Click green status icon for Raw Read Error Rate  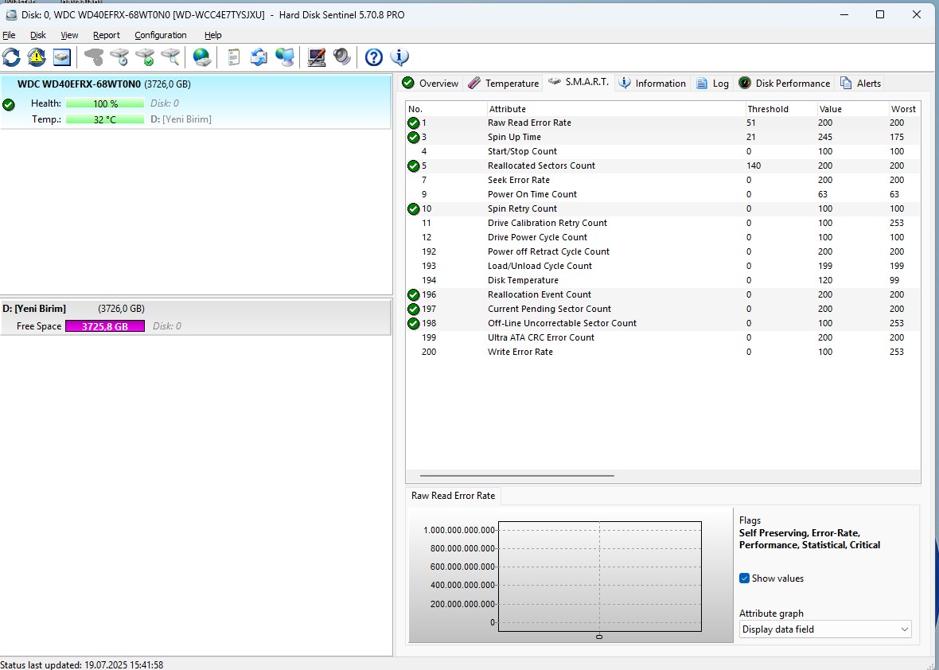tap(413, 123)
